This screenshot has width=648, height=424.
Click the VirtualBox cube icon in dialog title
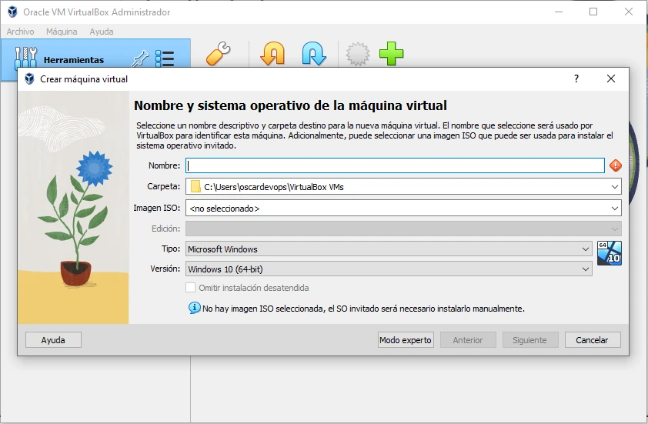(x=29, y=79)
